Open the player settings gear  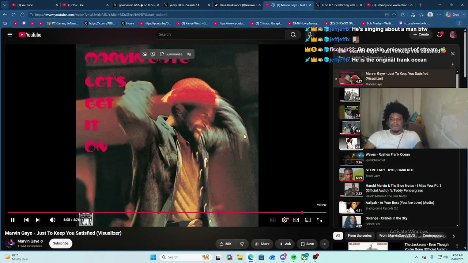284,220
